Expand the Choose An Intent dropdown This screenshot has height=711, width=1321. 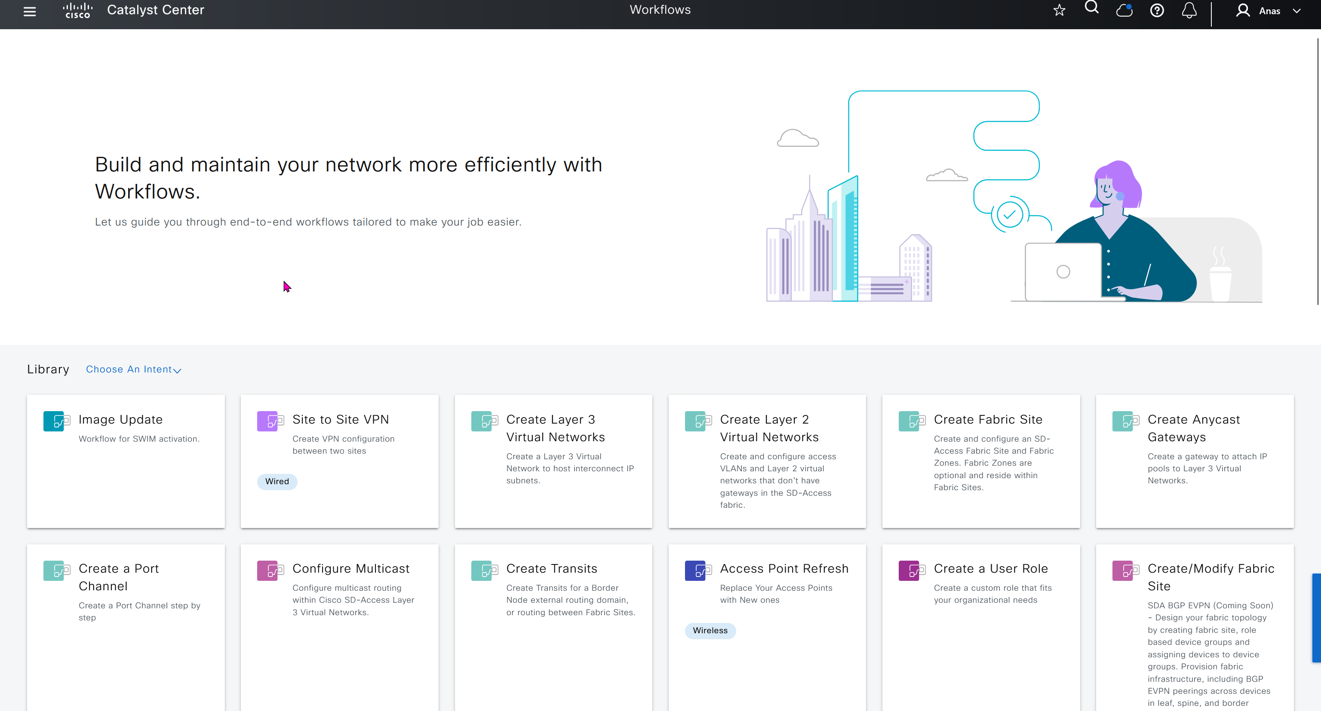point(133,369)
